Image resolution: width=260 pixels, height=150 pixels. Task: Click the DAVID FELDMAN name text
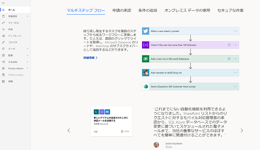[x=174, y=144]
